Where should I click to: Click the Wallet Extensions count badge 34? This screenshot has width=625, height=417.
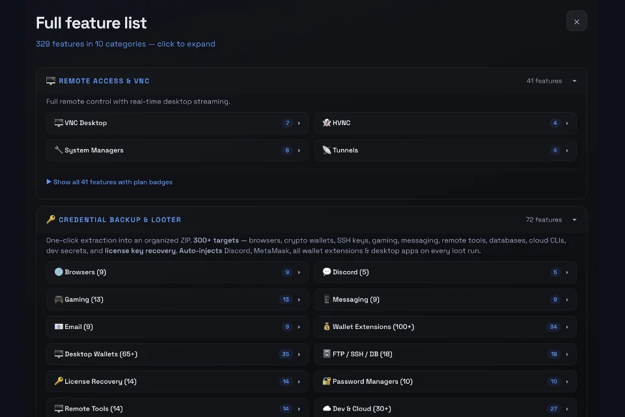(553, 327)
